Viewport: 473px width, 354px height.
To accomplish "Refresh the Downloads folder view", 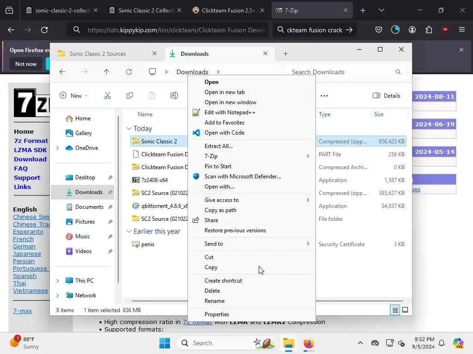I will click(129, 72).
